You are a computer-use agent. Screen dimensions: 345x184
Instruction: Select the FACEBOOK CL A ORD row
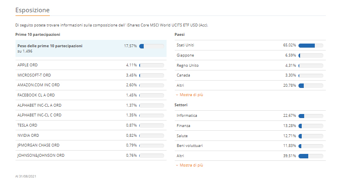tap(36, 95)
